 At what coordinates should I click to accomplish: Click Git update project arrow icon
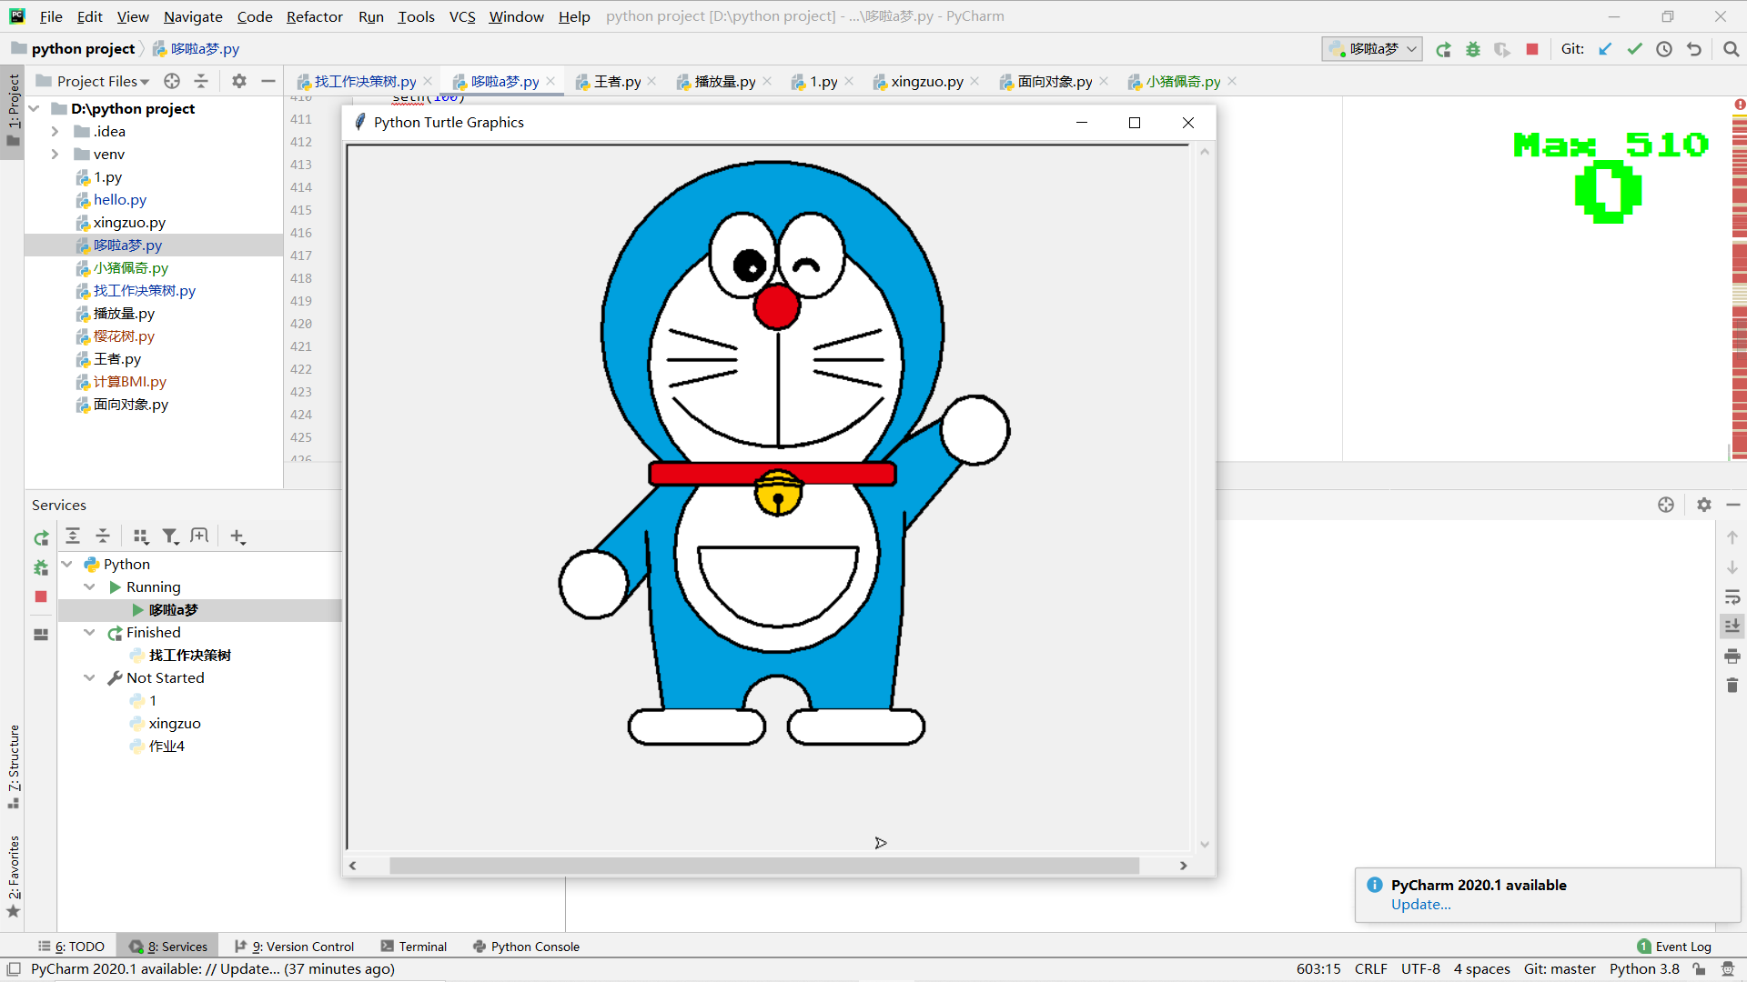pyautogui.click(x=1605, y=49)
